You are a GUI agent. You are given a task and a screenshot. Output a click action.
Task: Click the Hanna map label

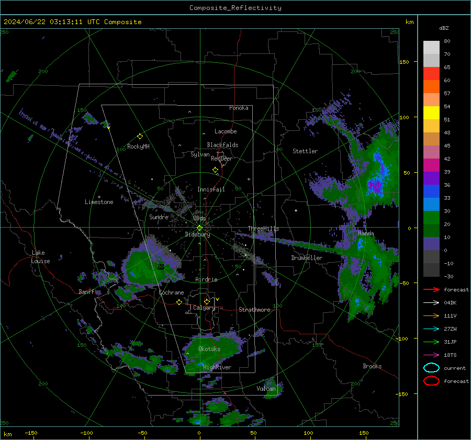coord(366,233)
